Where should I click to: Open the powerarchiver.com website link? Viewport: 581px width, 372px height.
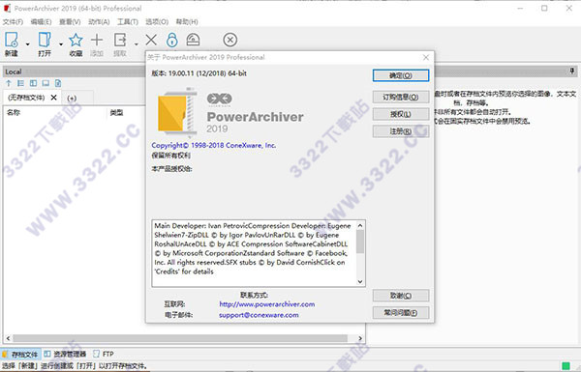tap(267, 304)
